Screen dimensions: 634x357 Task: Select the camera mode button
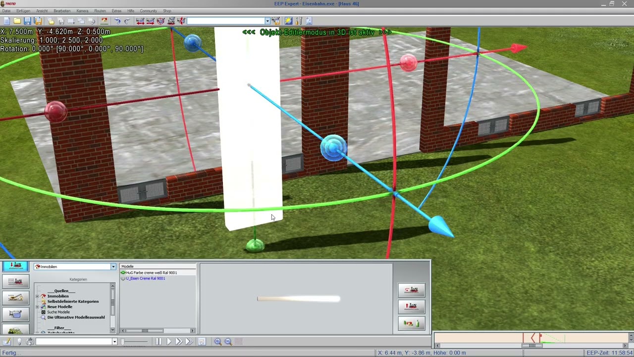[x=15, y=314]
